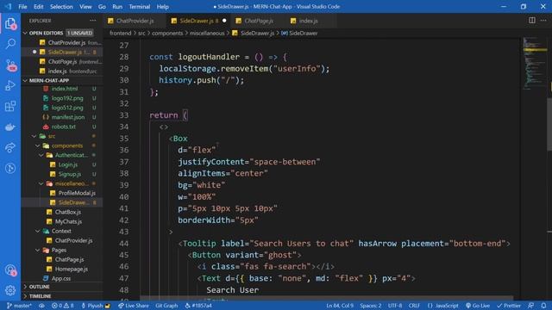Collapse the miscellaneous folder

point(41,183)
